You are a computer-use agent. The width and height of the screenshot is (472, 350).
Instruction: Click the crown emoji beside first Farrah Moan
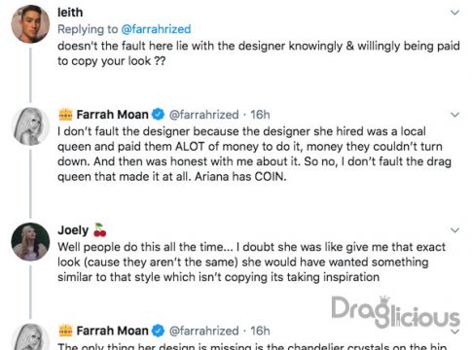point(65,115)
